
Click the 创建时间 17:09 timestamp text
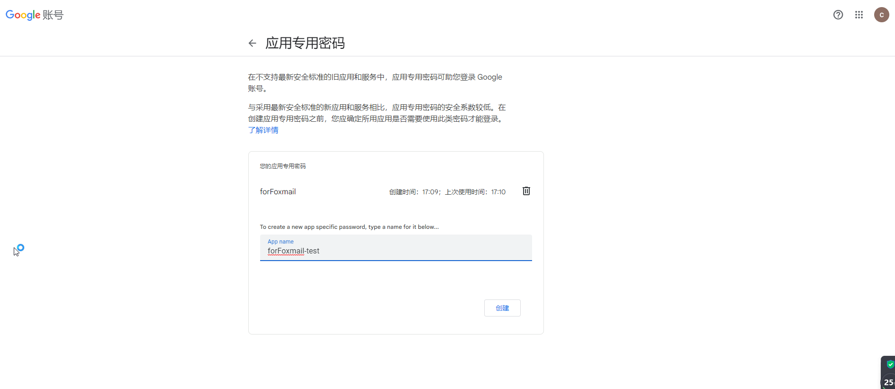[414, 192]
